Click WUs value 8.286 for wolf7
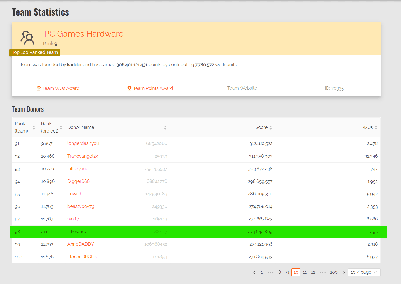401x284 pixels. tap(372, 219)
